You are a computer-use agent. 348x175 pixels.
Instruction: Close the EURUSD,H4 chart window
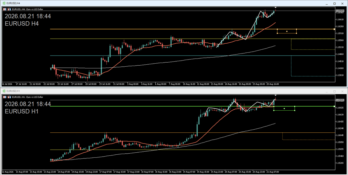[x=342, y=3]
